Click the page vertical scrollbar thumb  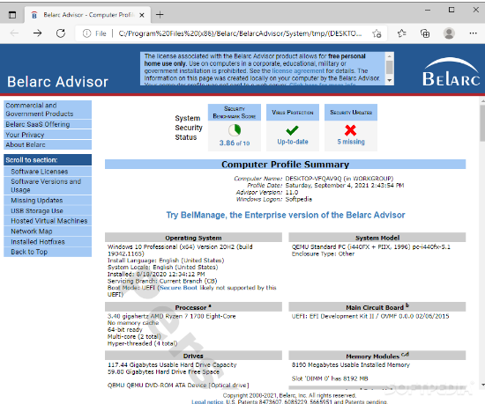pos(482,122)
